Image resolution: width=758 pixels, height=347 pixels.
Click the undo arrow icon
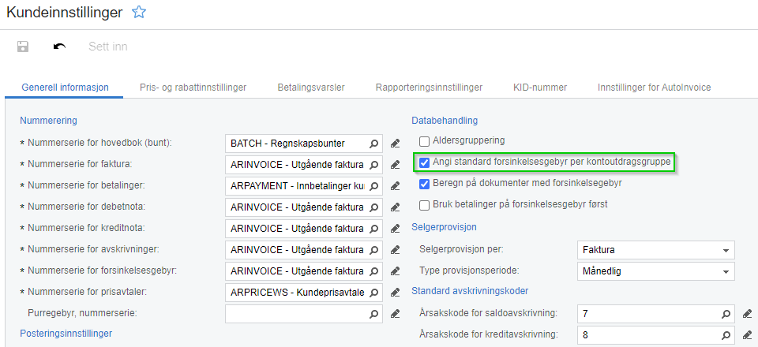tap(59, 47)
